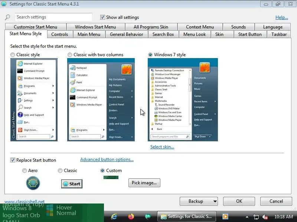Toggle Replace Start button checkbox

click(13, 160)
